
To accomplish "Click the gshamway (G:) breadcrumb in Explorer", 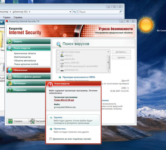I will 20,12.
